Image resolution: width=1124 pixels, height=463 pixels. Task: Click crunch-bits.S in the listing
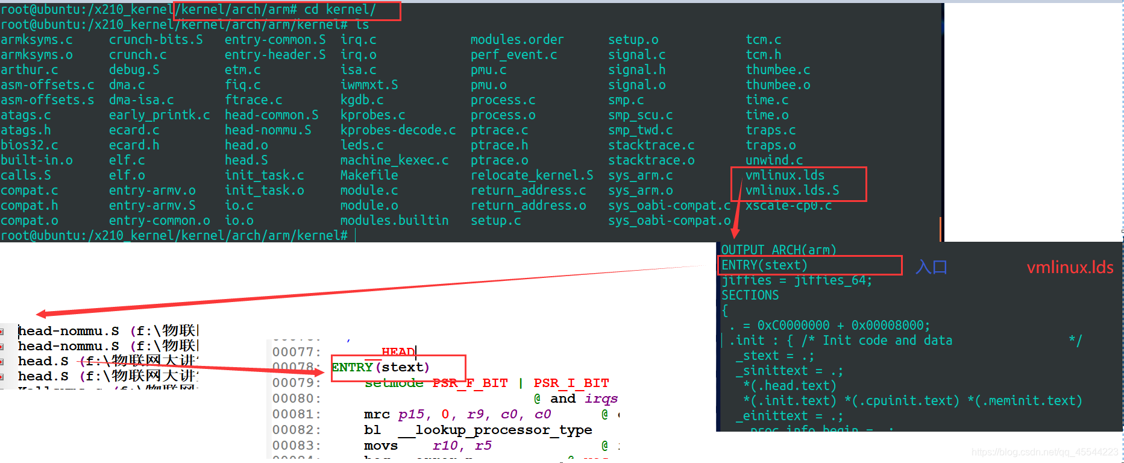coord(156,40)
